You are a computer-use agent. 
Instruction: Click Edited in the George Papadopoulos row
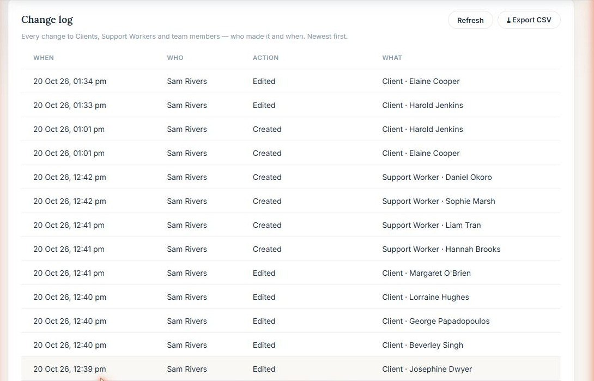pyautogui.click(x=264, y=321)
